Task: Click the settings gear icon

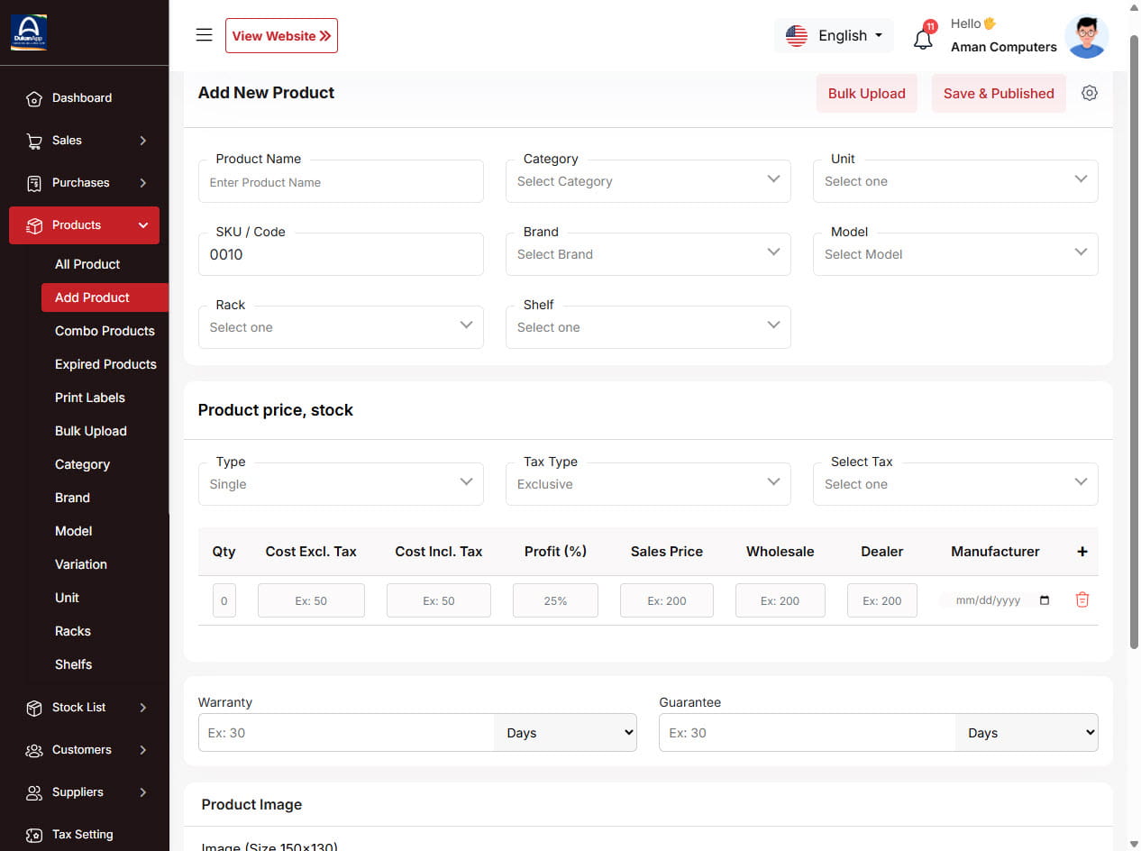Action: pyautogui.click(x=1090, y=93)
